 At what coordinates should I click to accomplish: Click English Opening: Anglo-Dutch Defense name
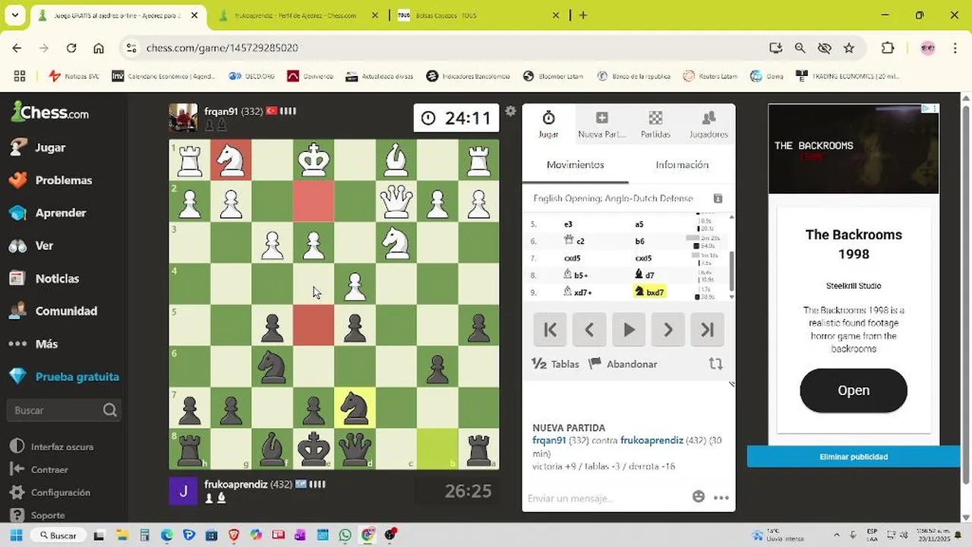613,198
